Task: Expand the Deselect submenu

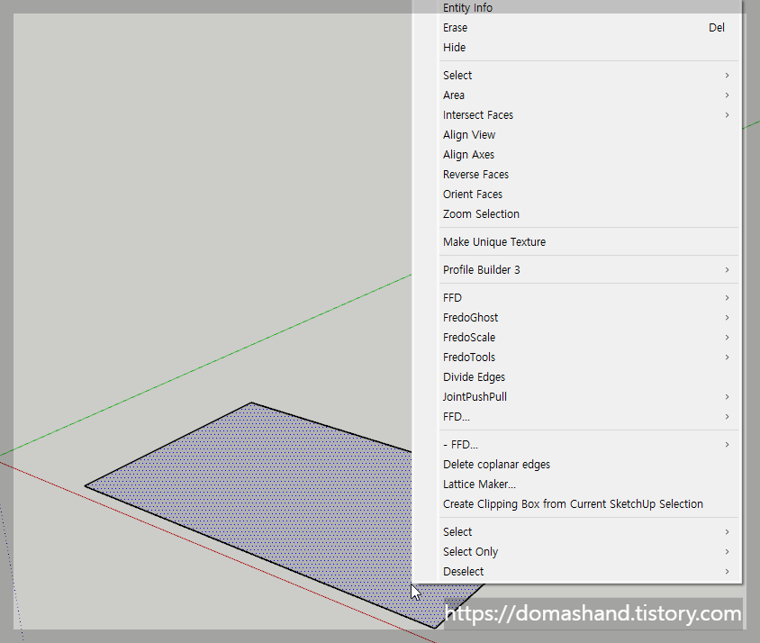Action: tap(576, 572)
